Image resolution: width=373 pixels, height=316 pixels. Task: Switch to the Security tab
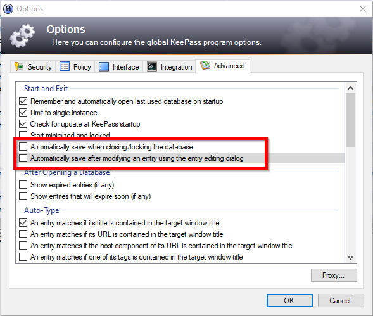click(33, 67)
